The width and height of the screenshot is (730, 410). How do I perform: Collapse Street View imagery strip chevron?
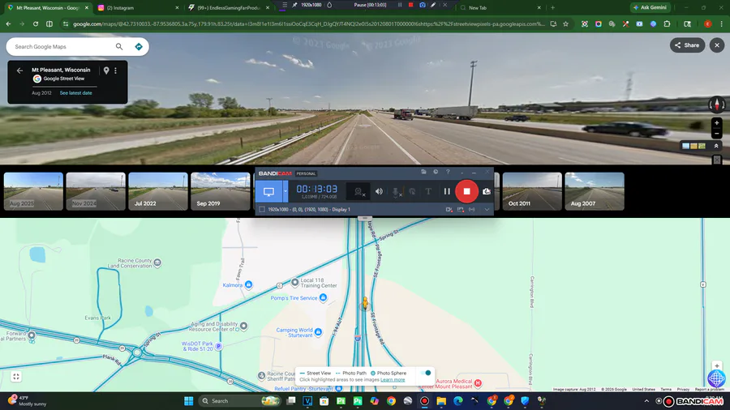pos(716,146)
